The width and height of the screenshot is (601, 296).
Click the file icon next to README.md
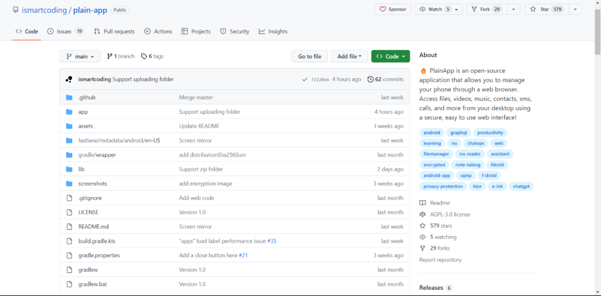click(69, 227)
